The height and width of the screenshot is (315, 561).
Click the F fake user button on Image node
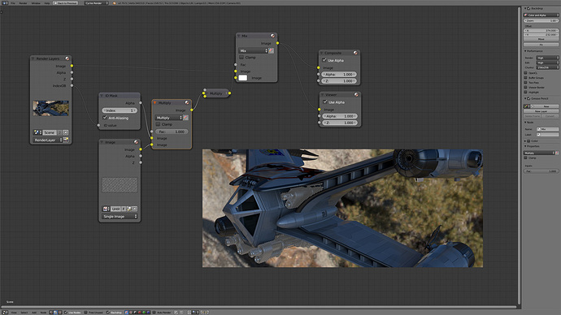click(124, 209)
